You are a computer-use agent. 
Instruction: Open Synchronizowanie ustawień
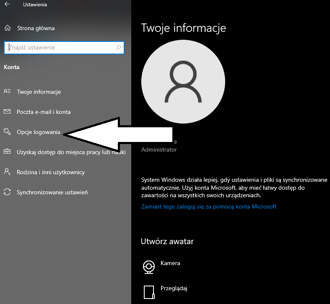(52, 192)
